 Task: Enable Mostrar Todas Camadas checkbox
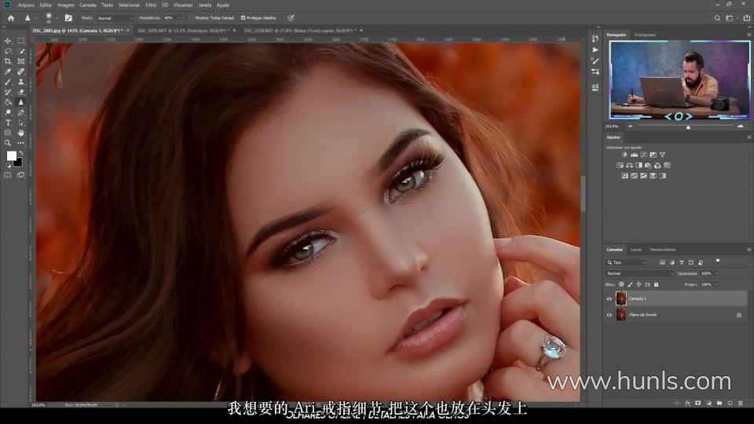point(192,17)
